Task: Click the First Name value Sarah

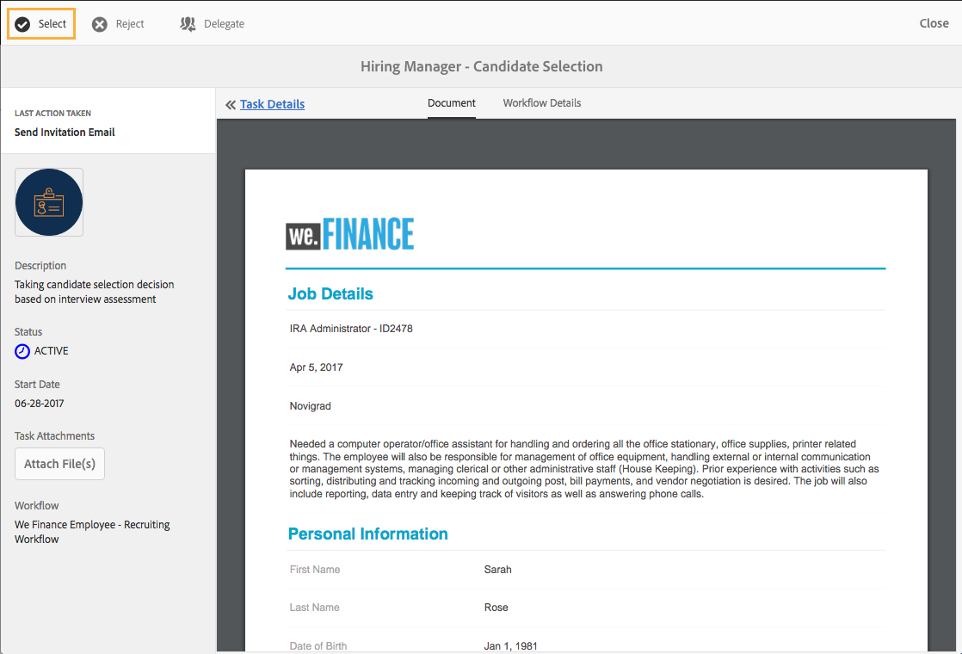Action: click(x=497, y=570)
